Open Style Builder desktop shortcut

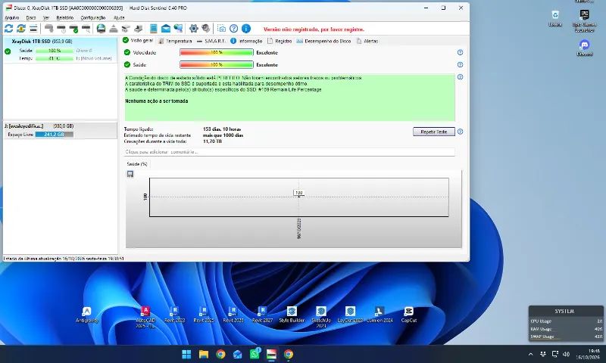coord(292,315)
